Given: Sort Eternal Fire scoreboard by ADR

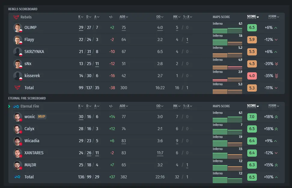Looking at the screenshot, I should [x=124, y=106].
